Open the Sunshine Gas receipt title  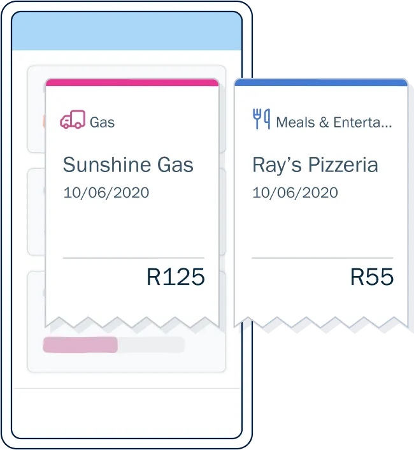click(128, 165)
